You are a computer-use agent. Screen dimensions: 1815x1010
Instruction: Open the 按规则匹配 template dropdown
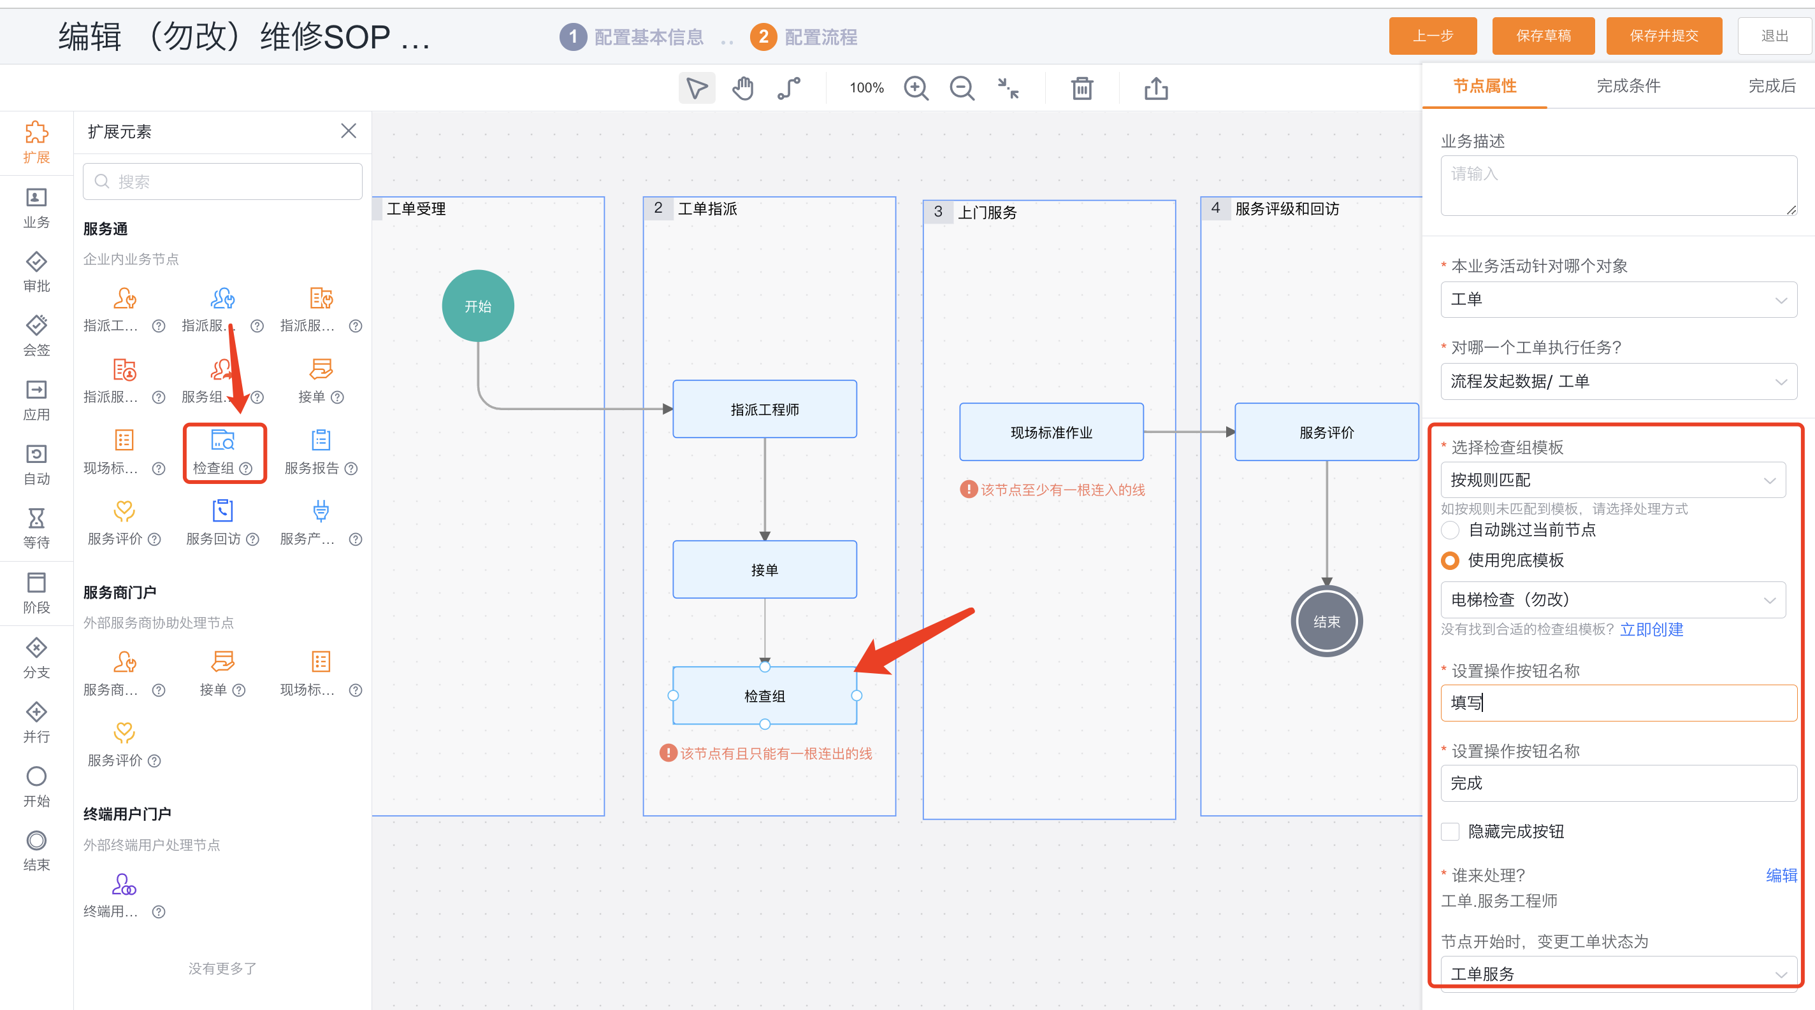[1612, 480]
